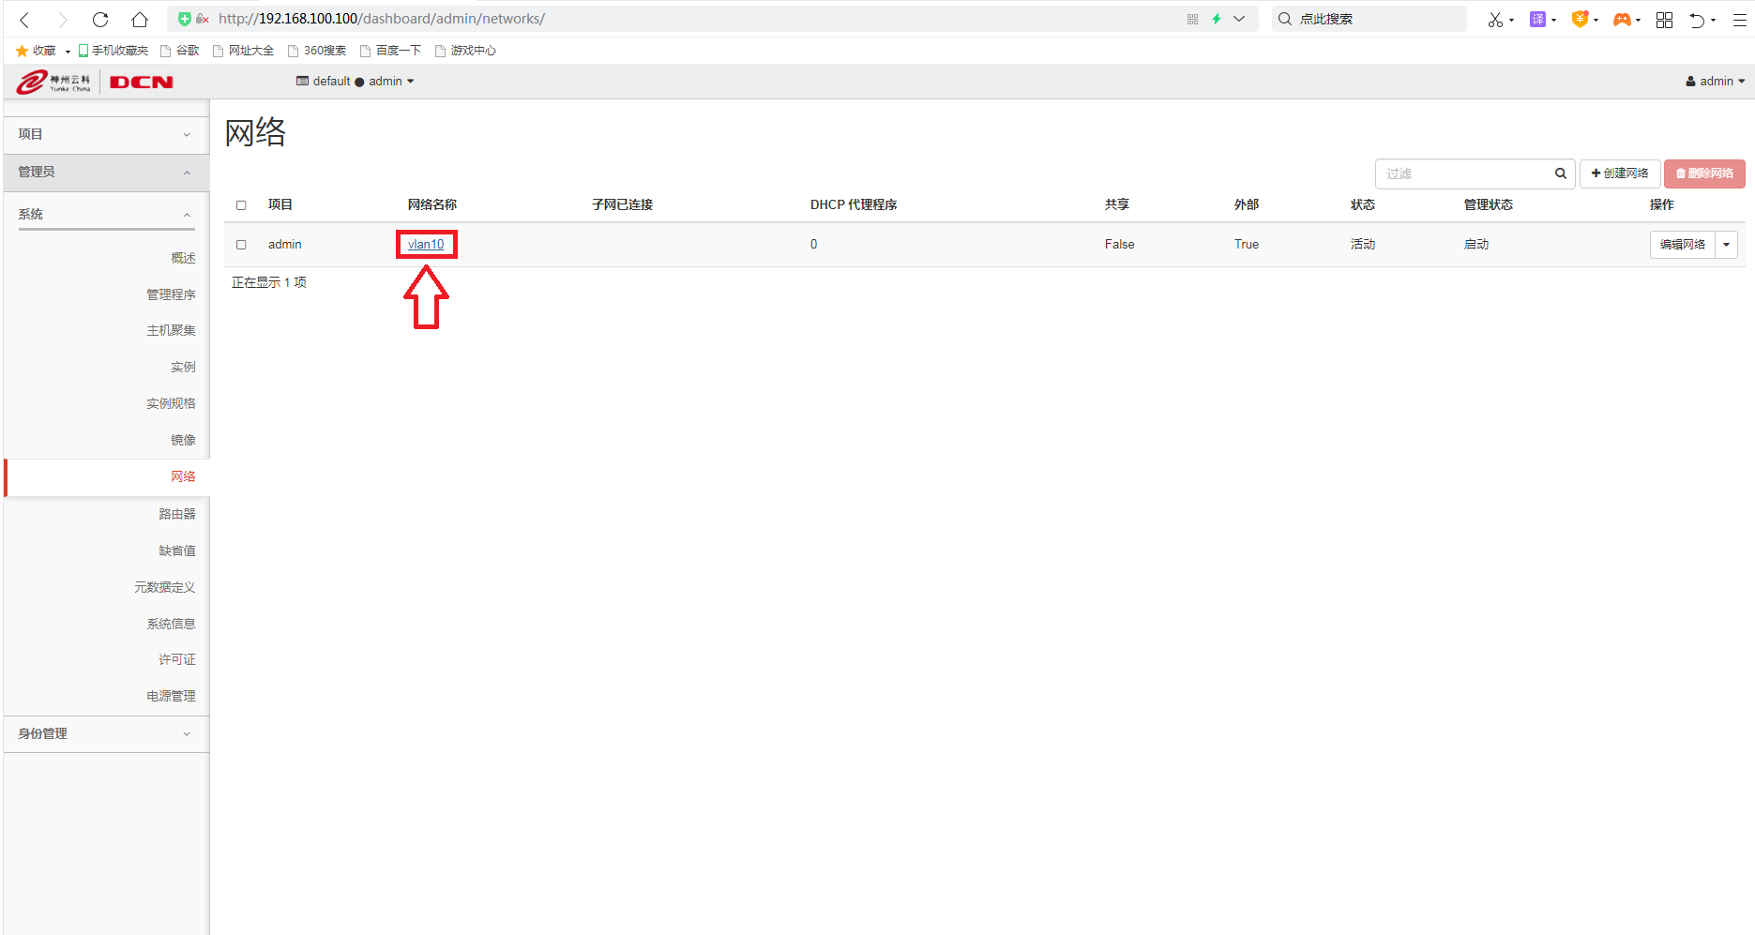This screenshot has width=1755, height=935.
Task: Click the undo restore-tab arrow icon
Action: click(x=1697, y=20)
